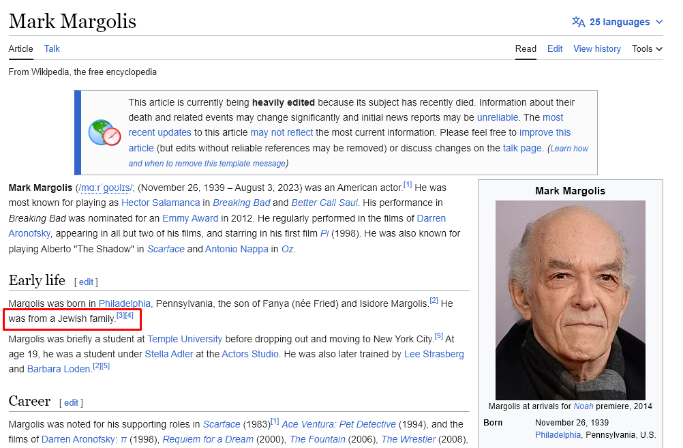Open Noah link in photo caption

click(x=583, y=406)
